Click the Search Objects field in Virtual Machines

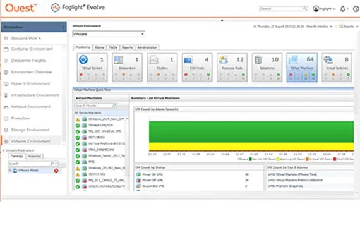93,106
